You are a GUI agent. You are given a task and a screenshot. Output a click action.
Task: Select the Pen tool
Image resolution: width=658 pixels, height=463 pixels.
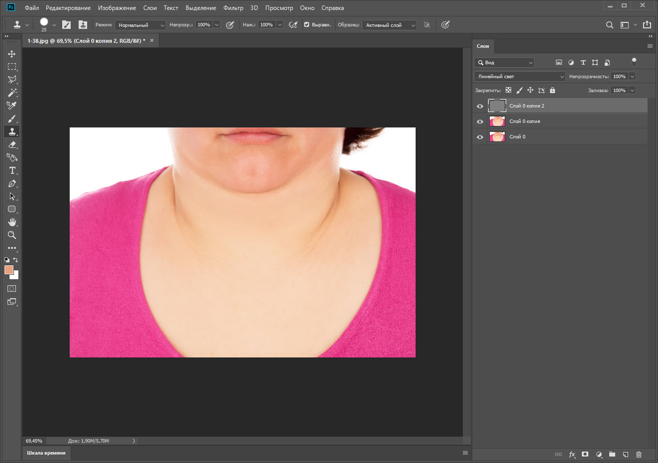coord(12,183)
